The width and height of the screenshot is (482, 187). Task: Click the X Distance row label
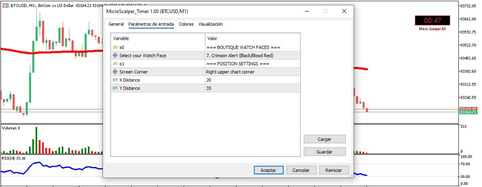click(x=130, y=80)
